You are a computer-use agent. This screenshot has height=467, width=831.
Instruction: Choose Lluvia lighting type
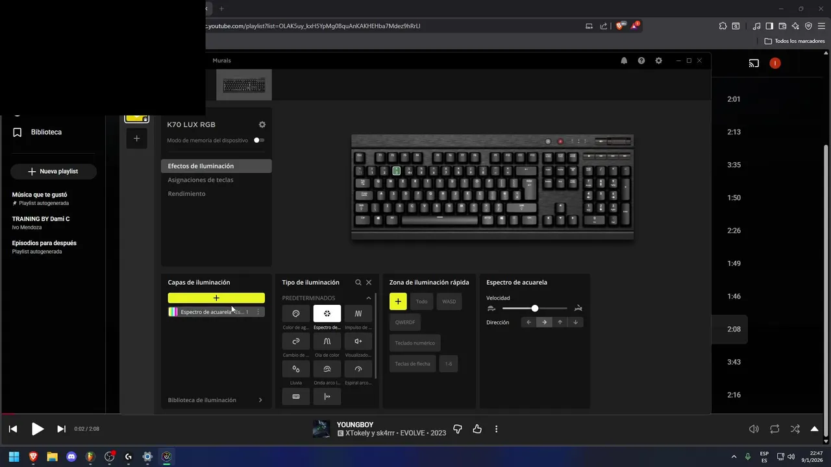296,369
